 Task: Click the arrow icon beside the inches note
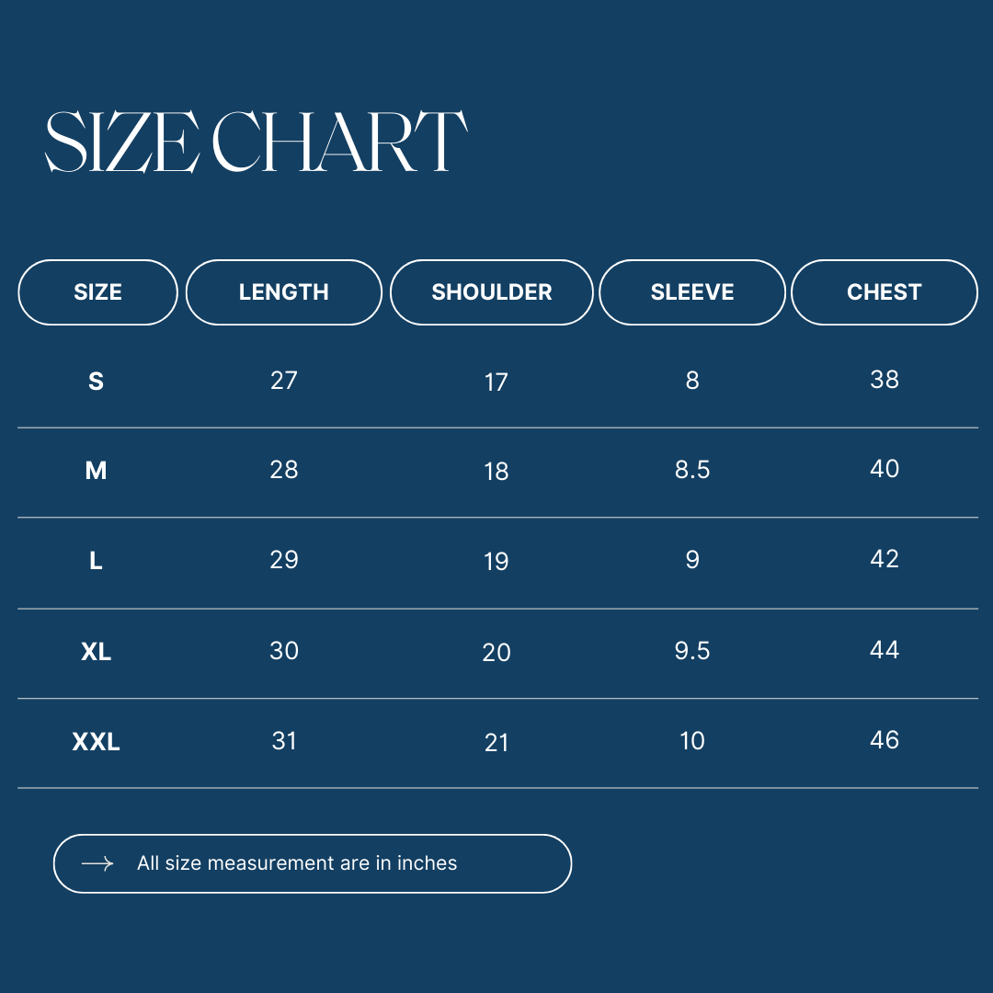(97, 863)
